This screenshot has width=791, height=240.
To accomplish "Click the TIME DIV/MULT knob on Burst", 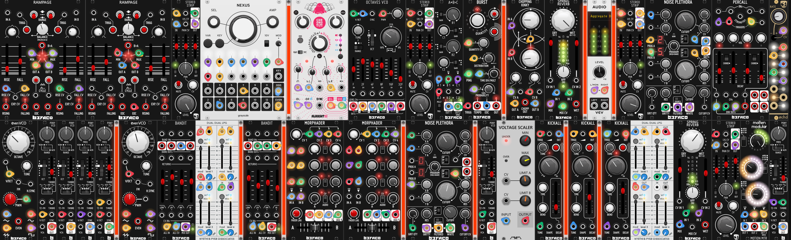I will click(494, 74).
